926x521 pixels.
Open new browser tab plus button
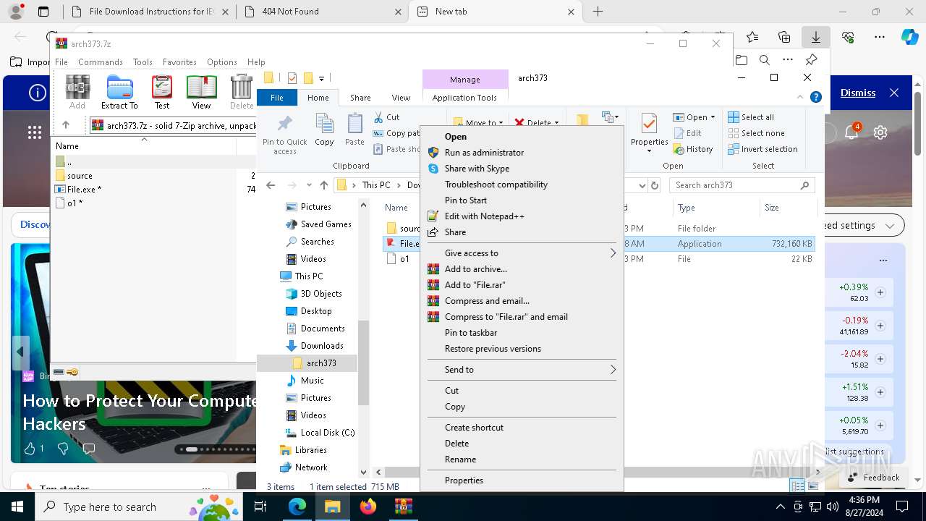598,12
